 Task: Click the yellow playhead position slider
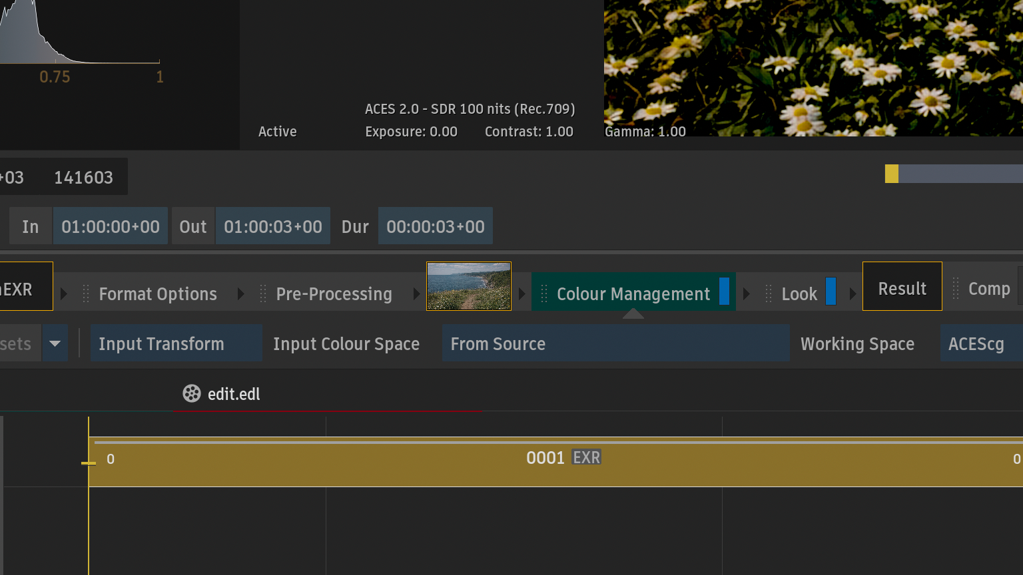tap(892, 174)
